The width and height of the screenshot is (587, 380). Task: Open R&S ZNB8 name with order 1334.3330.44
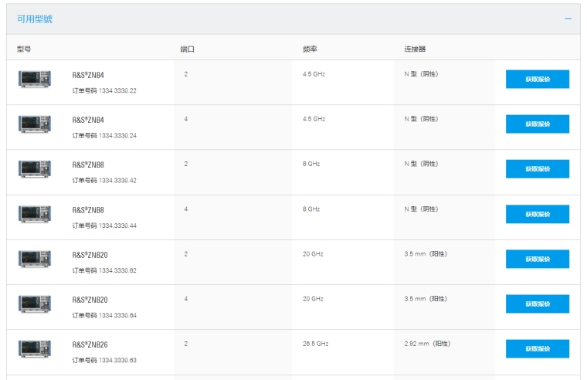[88, 209]
